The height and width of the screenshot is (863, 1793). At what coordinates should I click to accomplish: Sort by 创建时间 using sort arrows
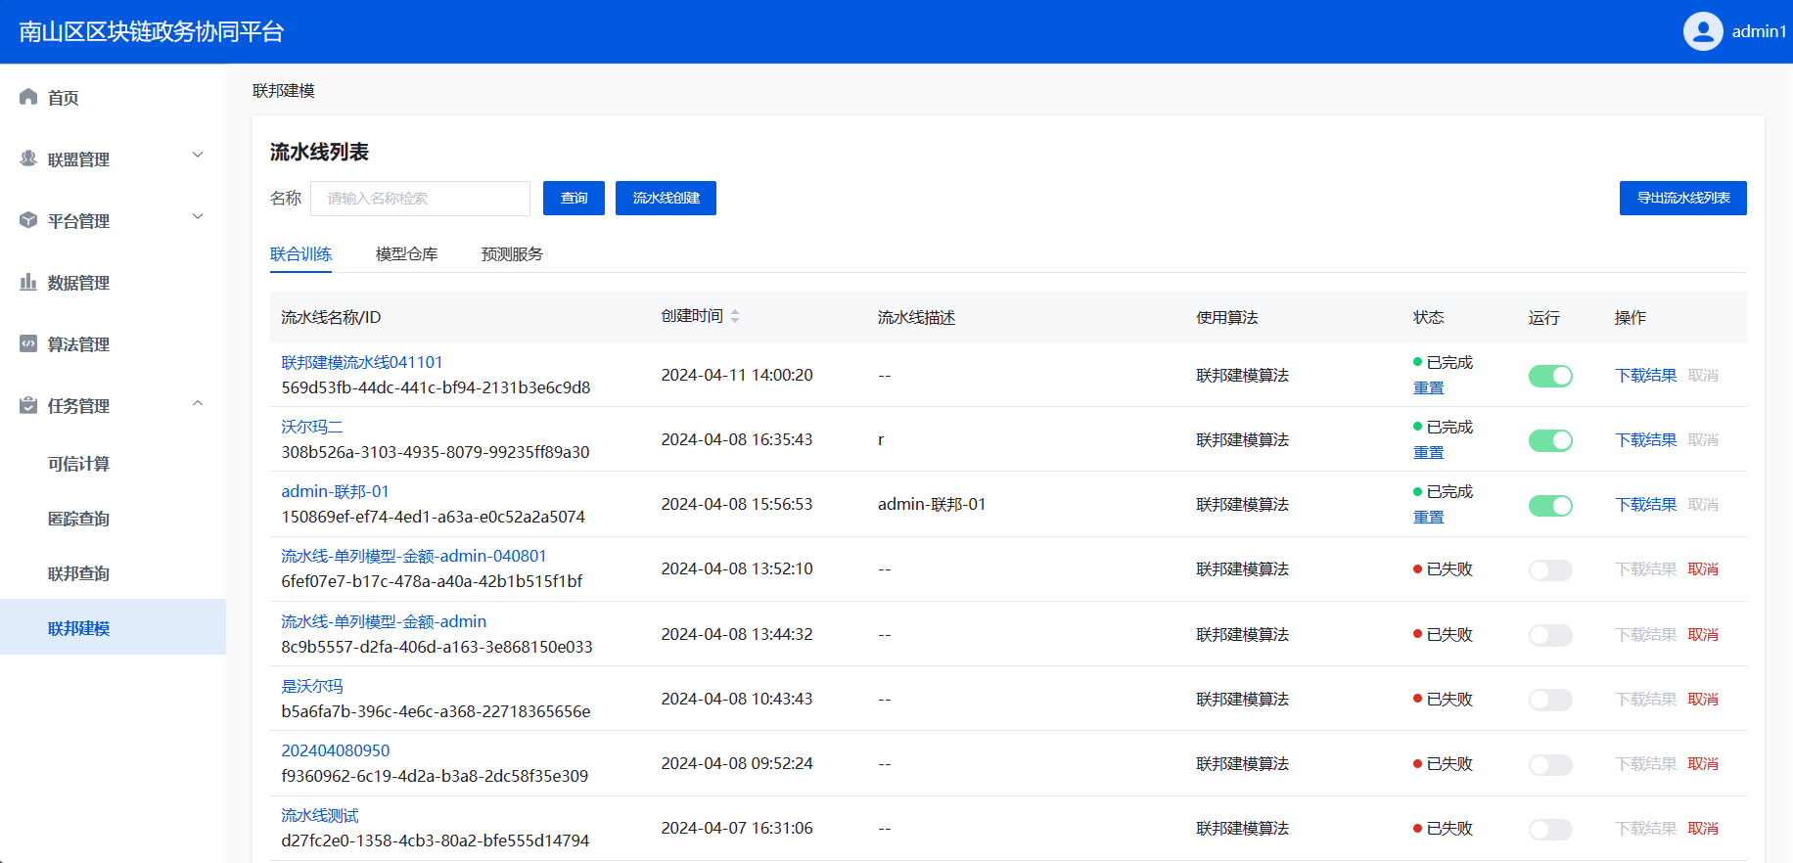pos(735,316)
